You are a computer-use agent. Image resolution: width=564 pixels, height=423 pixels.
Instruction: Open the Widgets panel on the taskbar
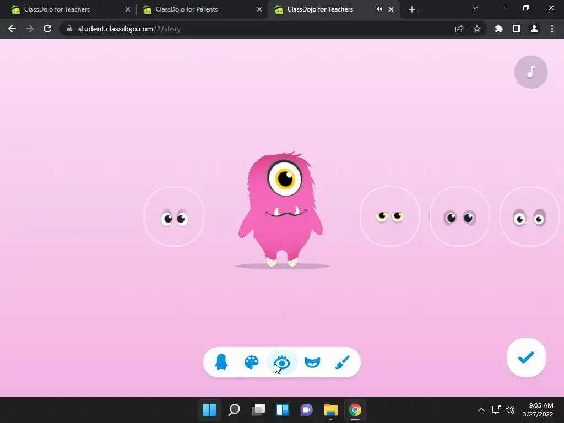(x=283, y=410)
